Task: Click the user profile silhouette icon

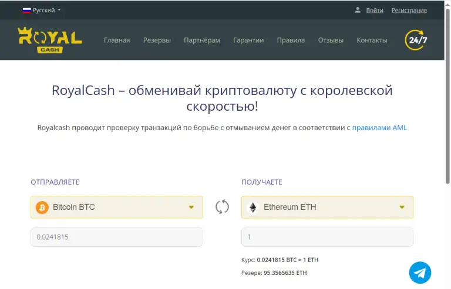Action: pos(358,10)
